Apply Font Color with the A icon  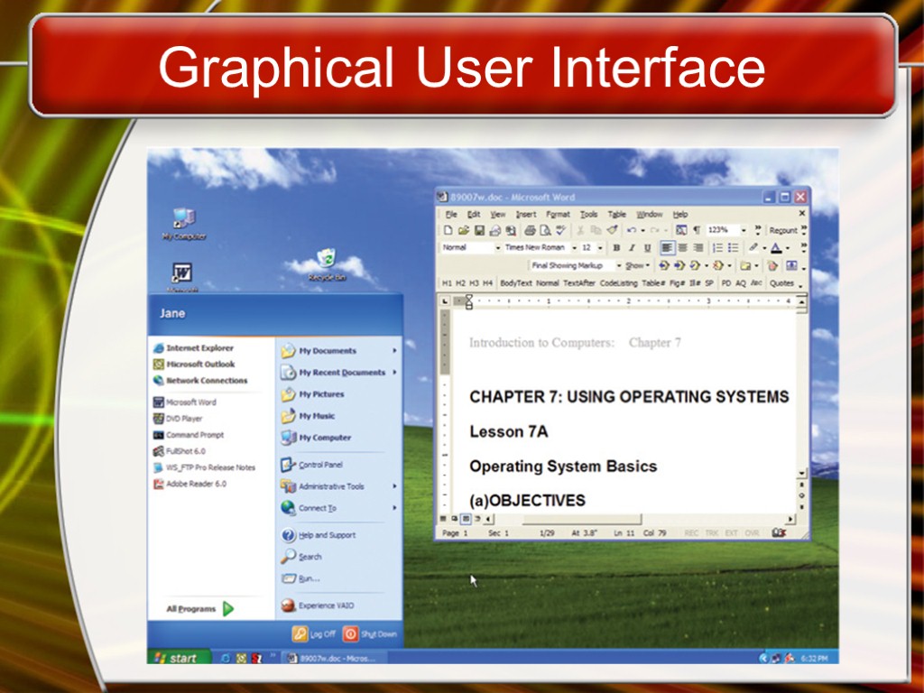tap(776, 248)
